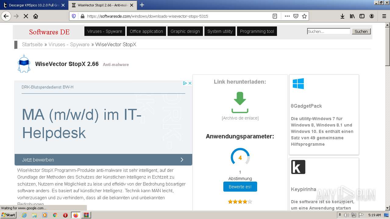
Task: Click the green download arrow icon
Action: tap(240, 103)
